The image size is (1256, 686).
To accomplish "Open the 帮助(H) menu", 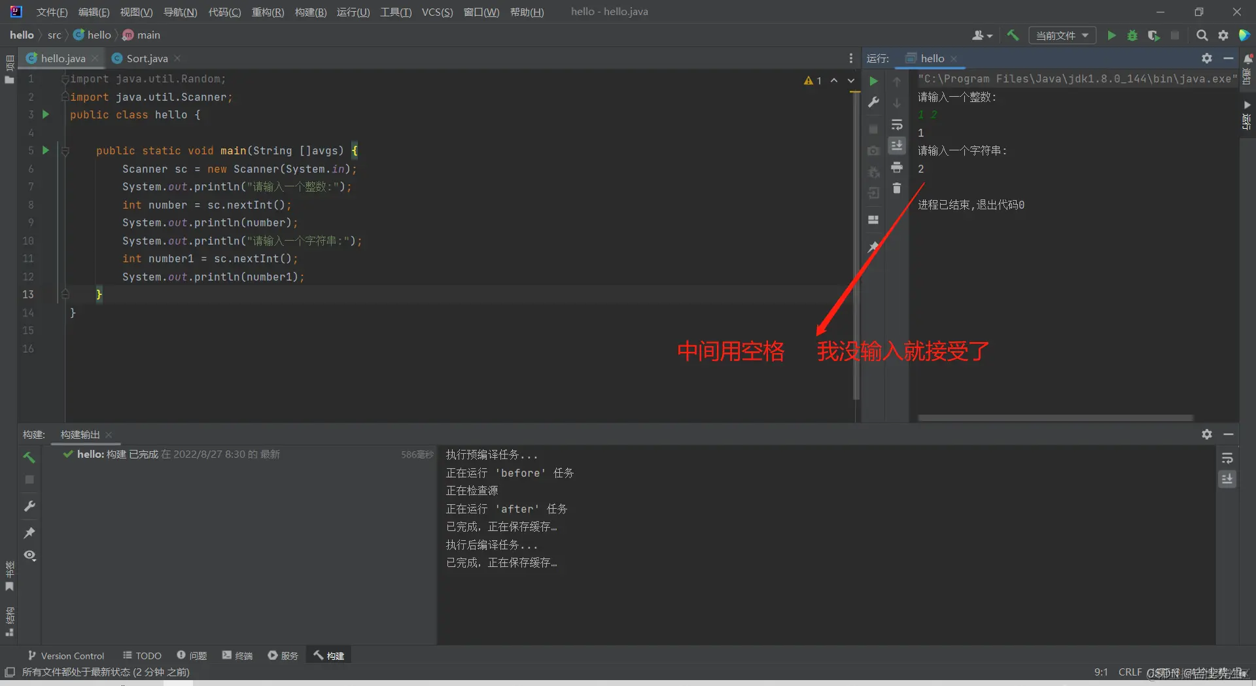I will [527, 12].
